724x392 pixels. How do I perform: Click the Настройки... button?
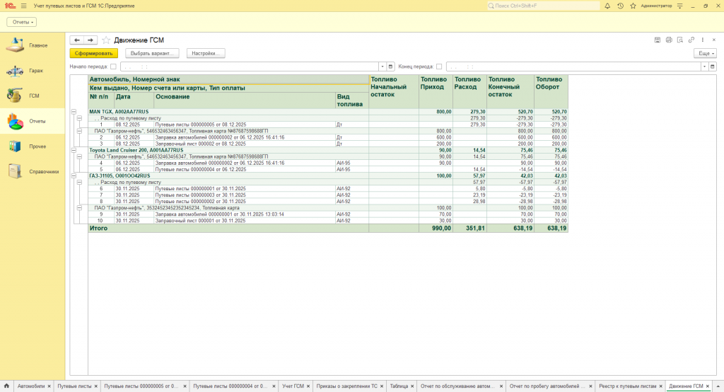(206, 53)
